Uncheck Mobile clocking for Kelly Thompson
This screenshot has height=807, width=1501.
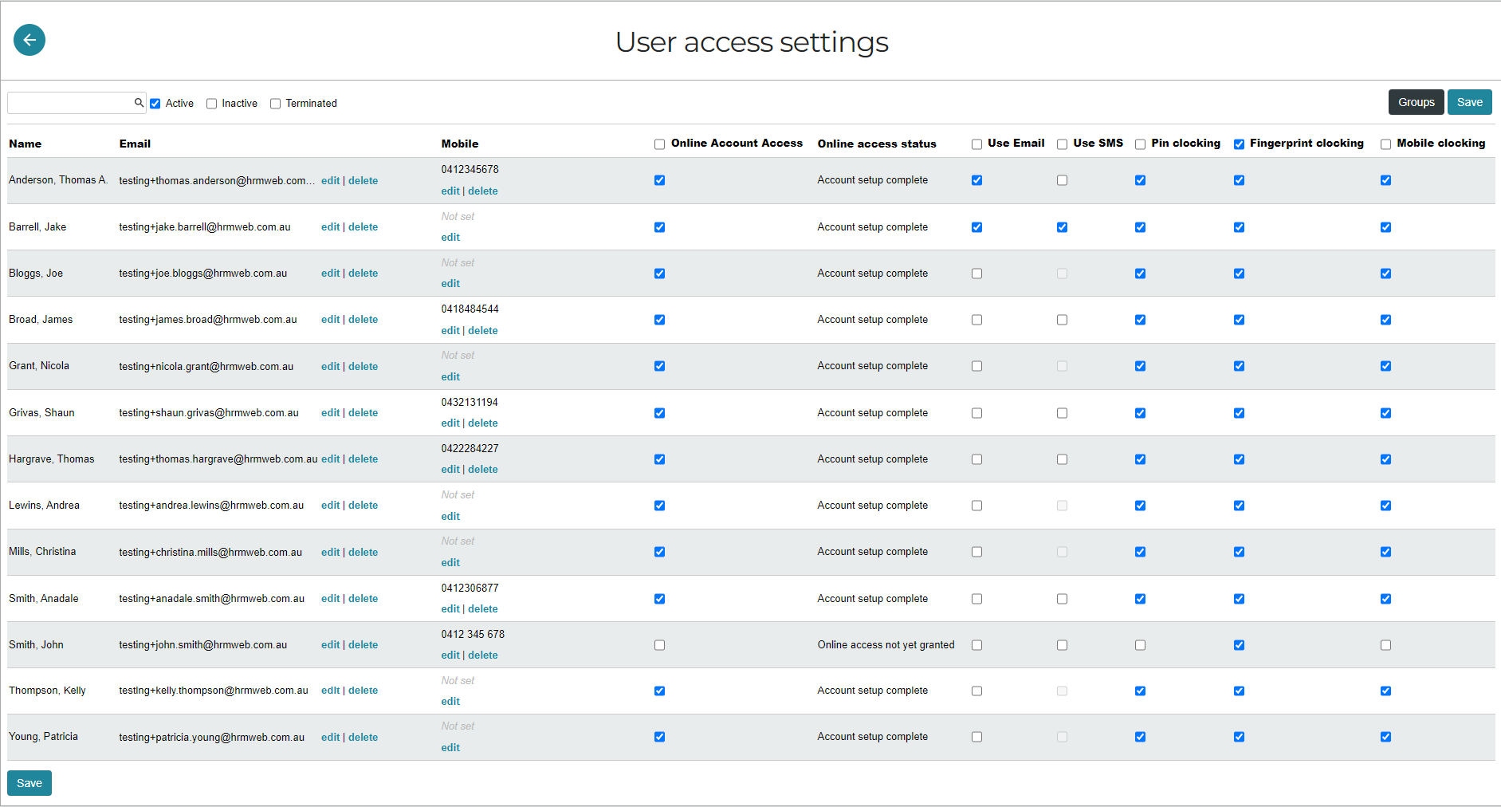pyautogui.click(x=1385, y=691)
